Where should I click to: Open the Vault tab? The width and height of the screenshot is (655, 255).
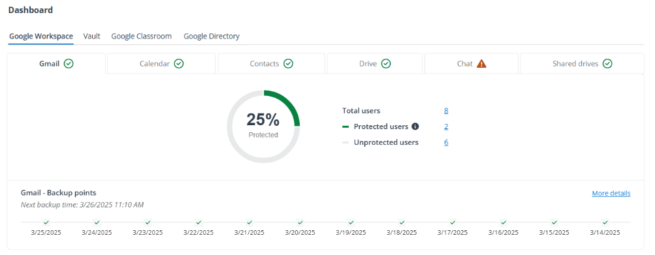[92, 37]
